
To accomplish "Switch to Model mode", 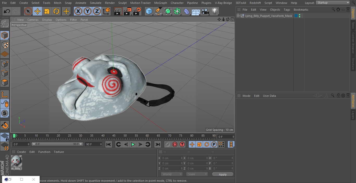I will (x=5, y=35).
